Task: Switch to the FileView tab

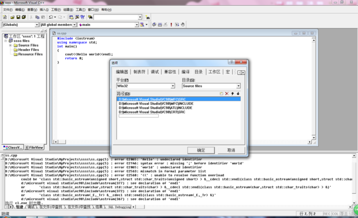Action: pyautogui.click(x=34, y=148)
